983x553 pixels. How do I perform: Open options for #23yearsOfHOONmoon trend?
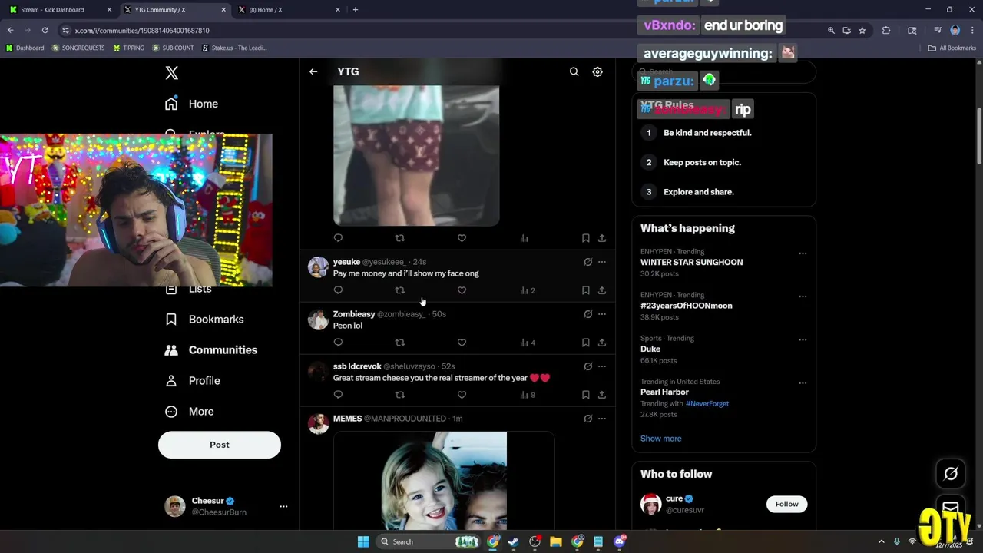point(803,296)
